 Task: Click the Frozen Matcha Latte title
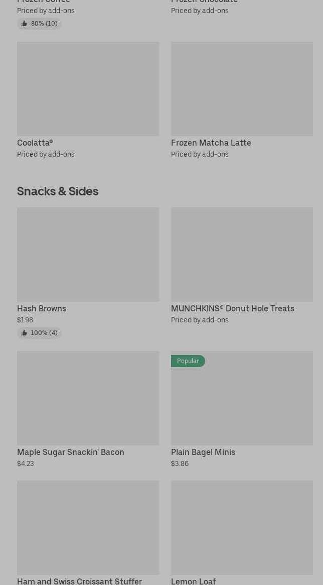coord(211,143)
